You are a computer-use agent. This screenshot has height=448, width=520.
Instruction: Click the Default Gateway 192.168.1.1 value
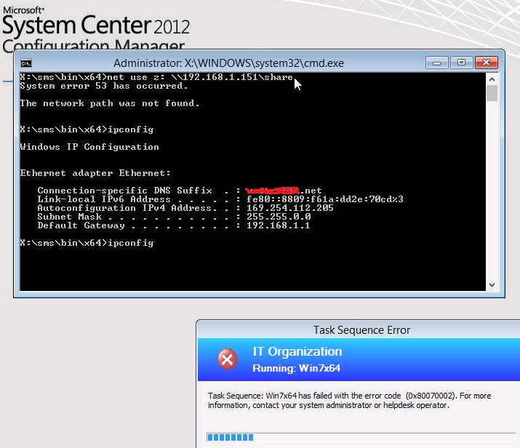click(279, 225)
